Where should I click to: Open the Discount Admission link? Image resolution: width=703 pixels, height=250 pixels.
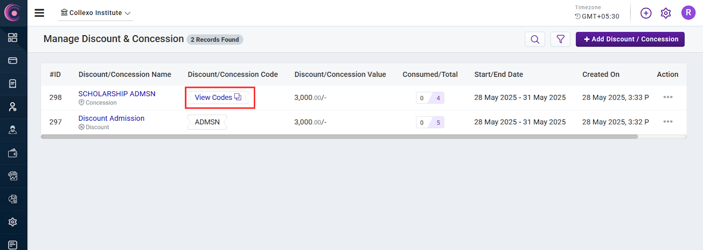point(111,118)
